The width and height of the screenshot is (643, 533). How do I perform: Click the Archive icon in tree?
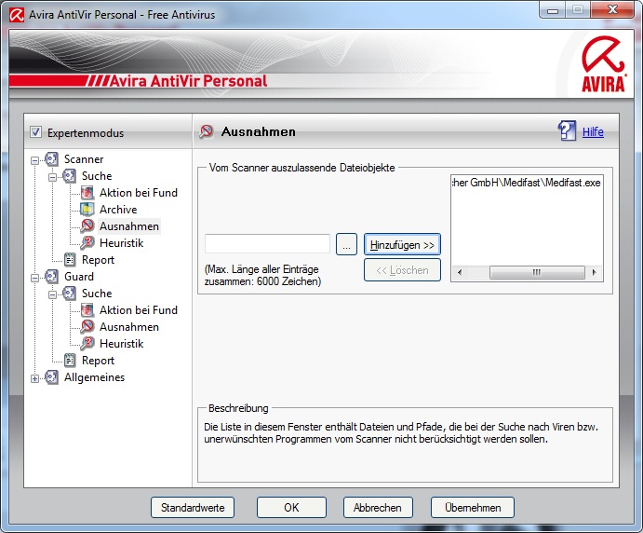tap(87, 210)
